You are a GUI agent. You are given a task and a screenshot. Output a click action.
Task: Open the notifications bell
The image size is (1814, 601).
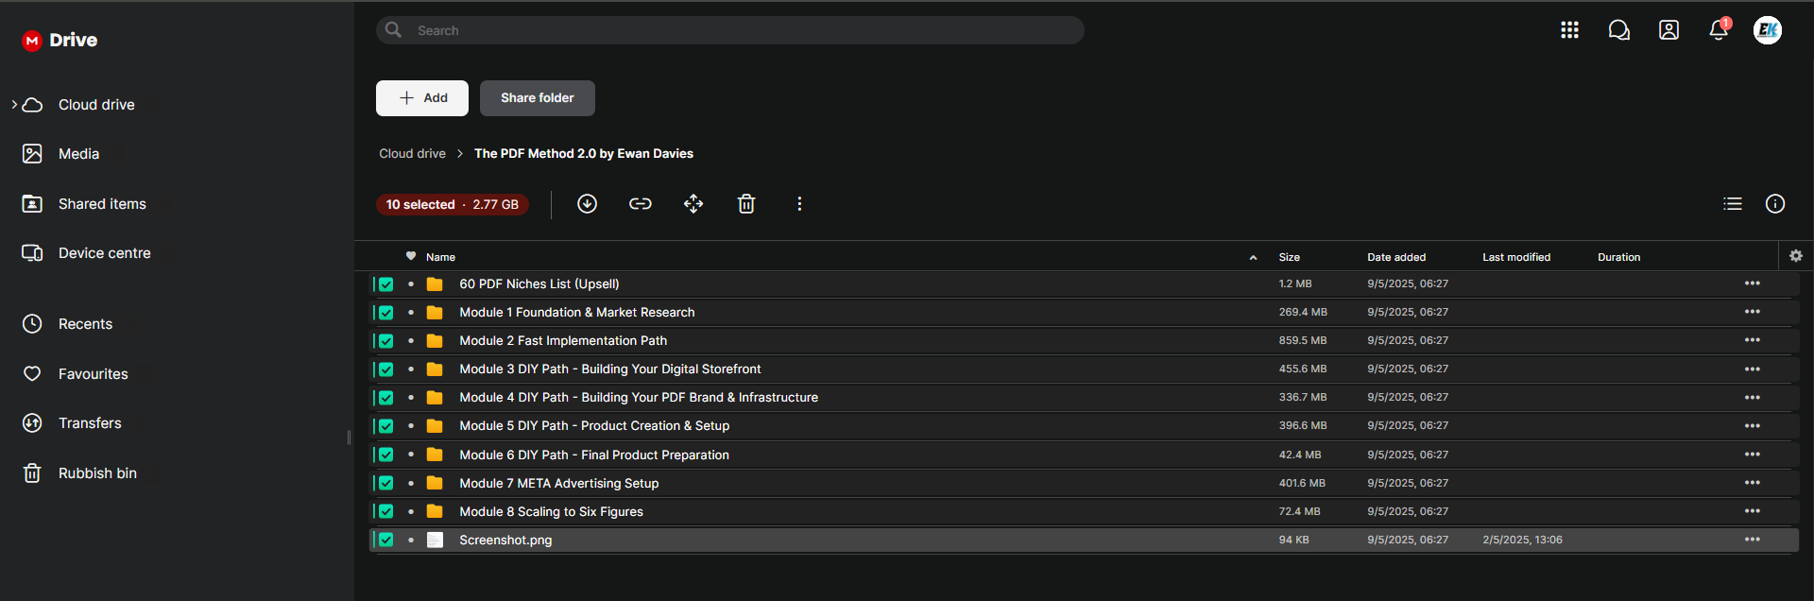tap(1719, 30)
